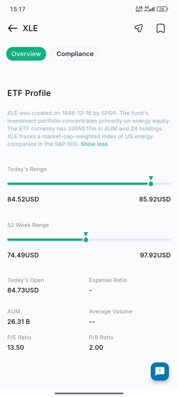Viewport: 178px width, 397px height.
Task: Tap the XLE ticker title
Action: click(30, 28)
